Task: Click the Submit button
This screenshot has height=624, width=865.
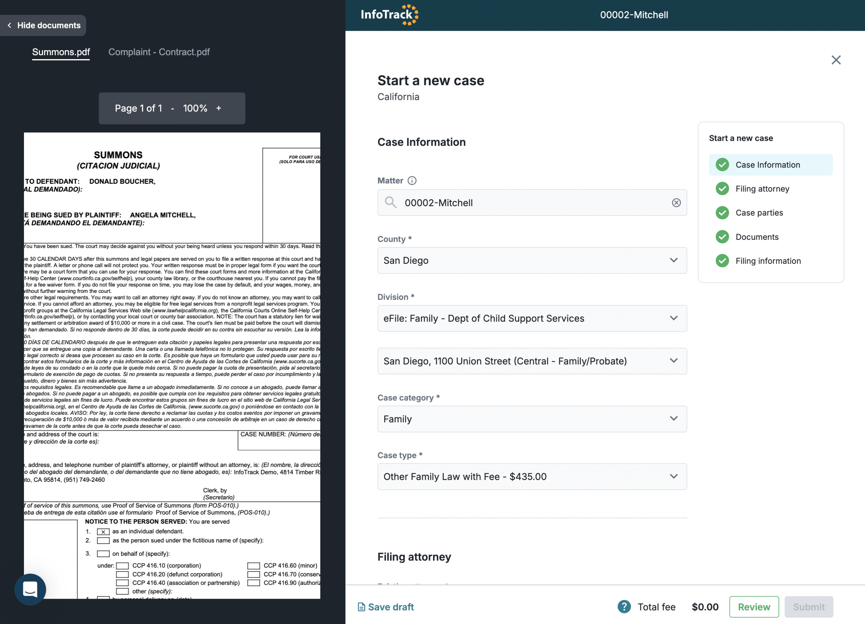Action: [809, 606]
